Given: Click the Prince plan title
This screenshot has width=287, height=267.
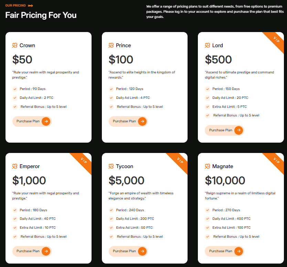Looking at the screenshot, I should 123,45.
